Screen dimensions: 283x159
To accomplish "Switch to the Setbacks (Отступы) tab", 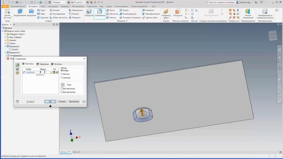I will [56, 64].
